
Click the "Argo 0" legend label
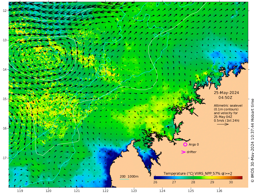(x=194, y=144)
